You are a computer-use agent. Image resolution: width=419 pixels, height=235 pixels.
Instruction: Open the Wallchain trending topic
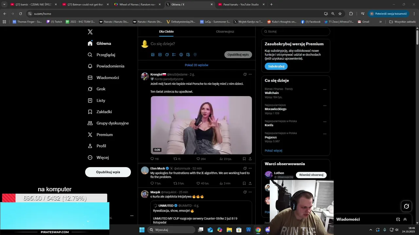click(x=272, y=93)
